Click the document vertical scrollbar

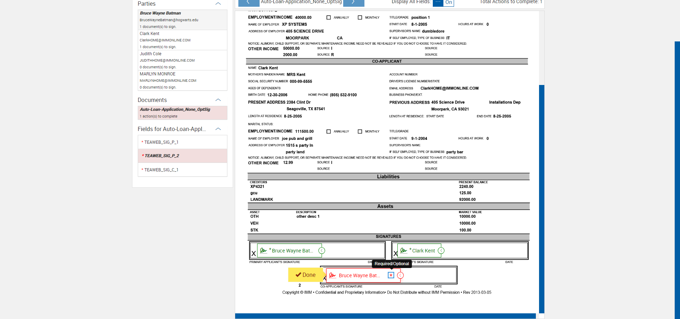(542, 198)
